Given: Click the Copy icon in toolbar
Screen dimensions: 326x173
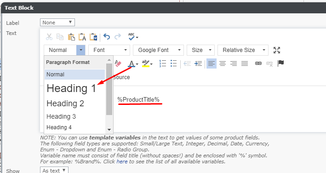Looking at the screenshot, I should point(60,37).
